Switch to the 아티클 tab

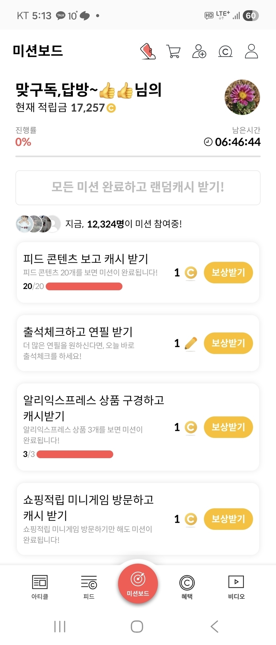click(x=40, y=587)
